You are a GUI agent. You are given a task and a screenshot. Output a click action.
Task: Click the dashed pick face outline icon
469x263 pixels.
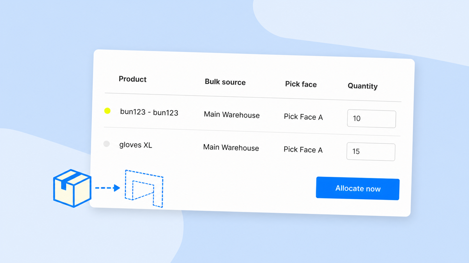point(144,189)
